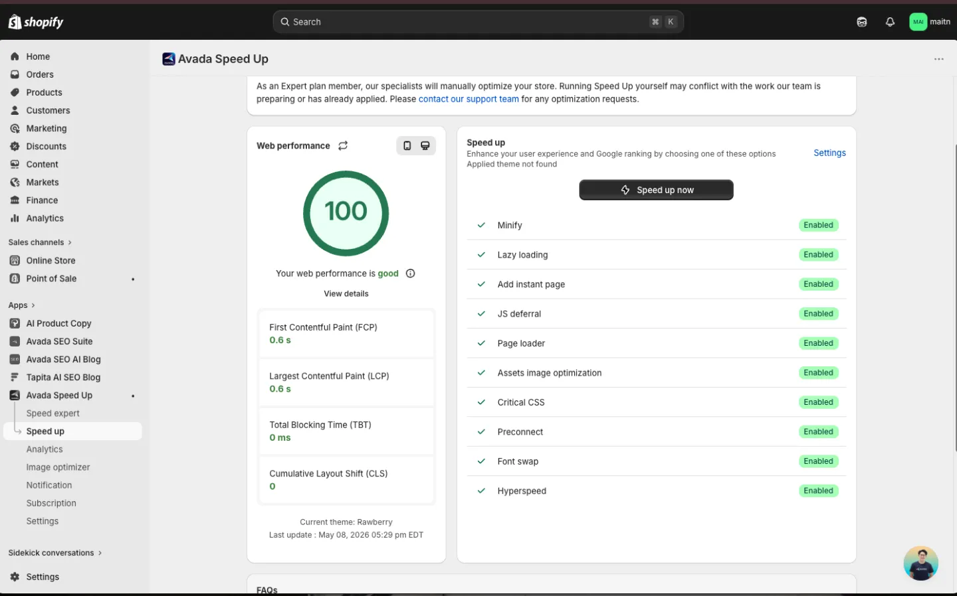Click the Customers person icon
This screenshot has width=957, height=596.
pyautogui.click(x=15, y=110)
